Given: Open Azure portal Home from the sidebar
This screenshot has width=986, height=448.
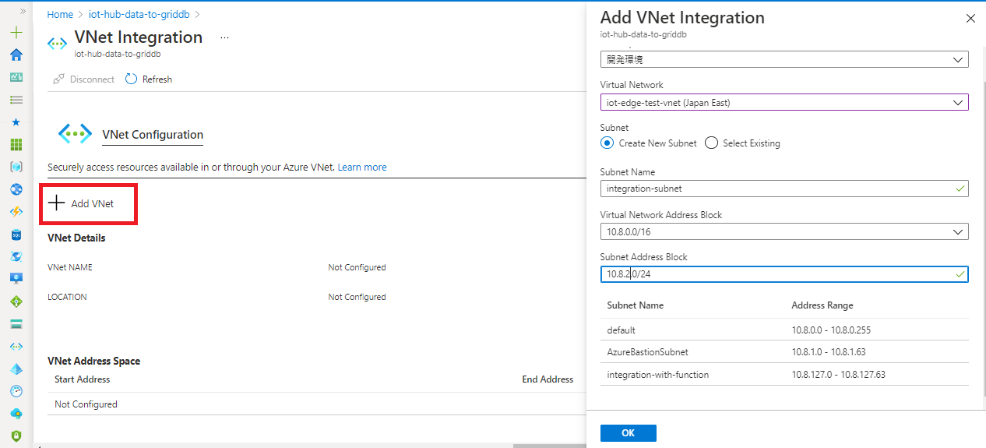Looking at the screenshot, I should pos(16,55).
